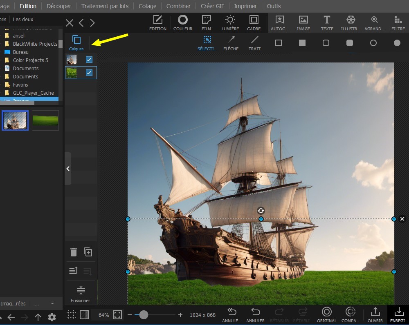
Task: Pick the TRAIT line tool
Action: click(x=254, y=43)
